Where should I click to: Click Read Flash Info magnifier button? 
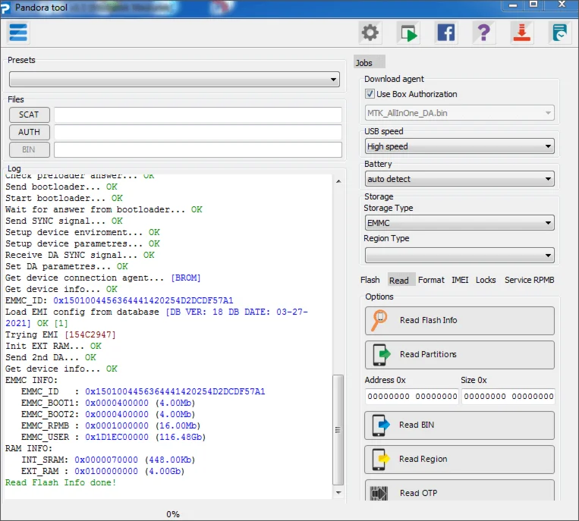point(459,321)
